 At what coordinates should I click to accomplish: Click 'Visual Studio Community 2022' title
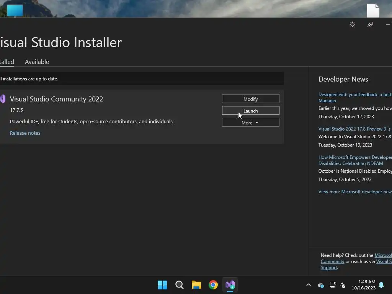(x=57, y=99)
